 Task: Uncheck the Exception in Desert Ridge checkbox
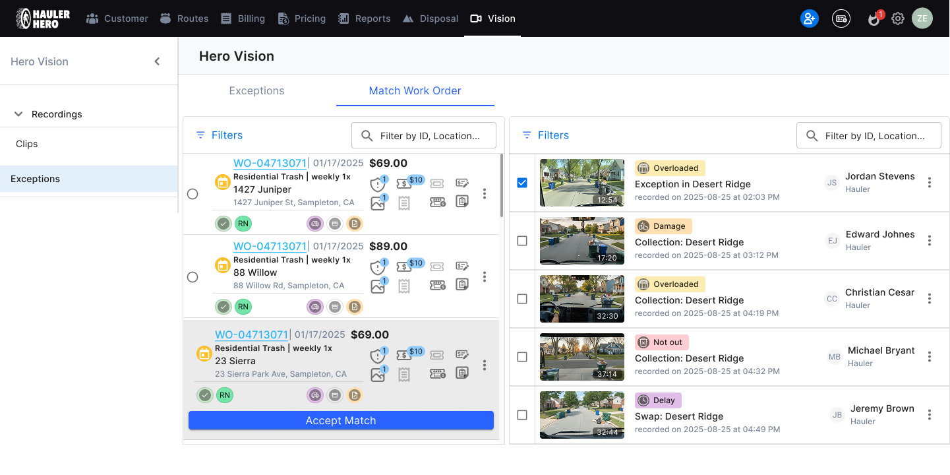pyautogui.click(x=522, y=183)
